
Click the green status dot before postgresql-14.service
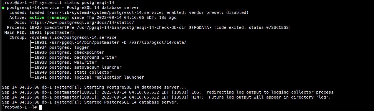coord(3,7)
